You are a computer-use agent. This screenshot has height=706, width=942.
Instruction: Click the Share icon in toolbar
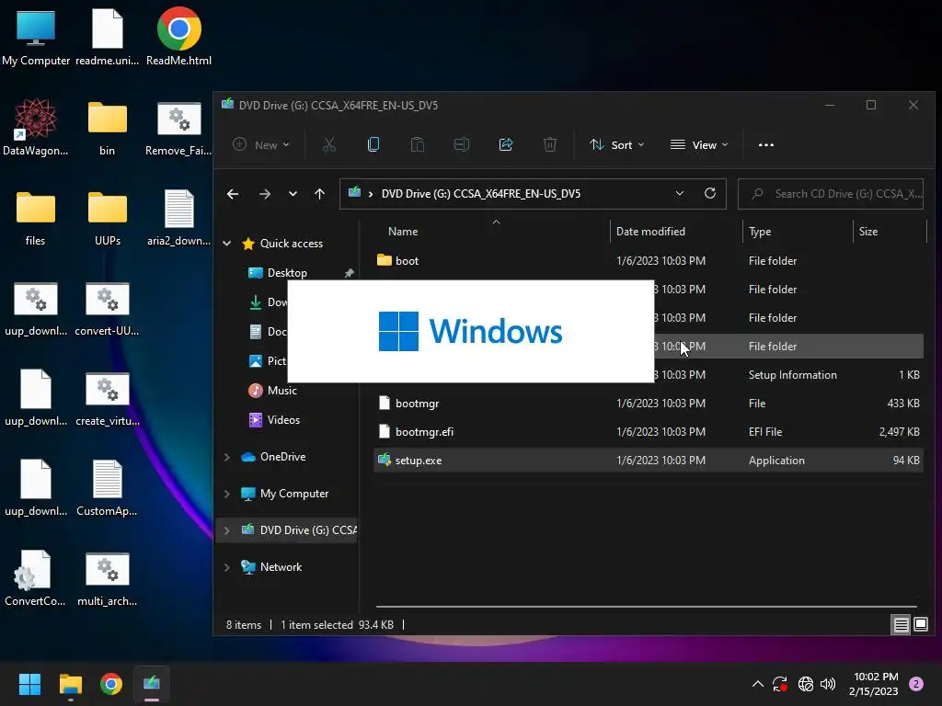click(x=506, y=144)
